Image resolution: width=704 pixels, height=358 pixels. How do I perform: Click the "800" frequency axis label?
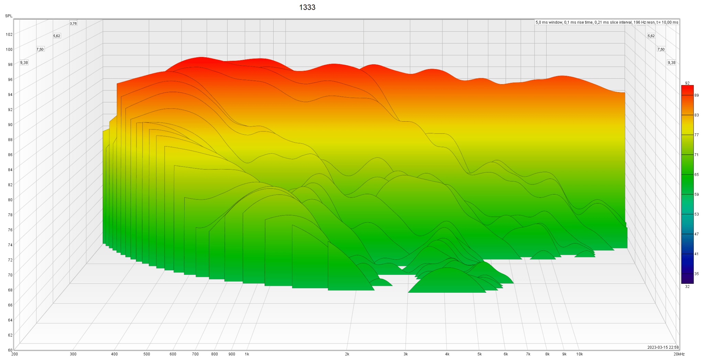coord(214,354)
